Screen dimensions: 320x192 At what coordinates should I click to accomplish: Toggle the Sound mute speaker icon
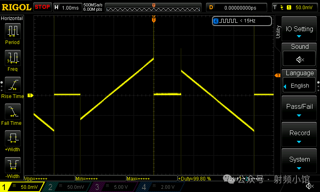point(300,59)
